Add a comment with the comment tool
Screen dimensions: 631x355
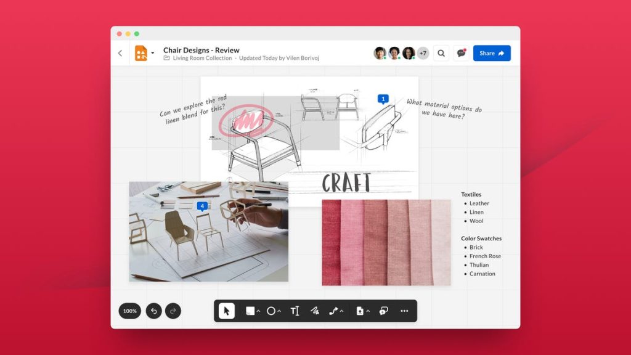[x=383, y=311]
